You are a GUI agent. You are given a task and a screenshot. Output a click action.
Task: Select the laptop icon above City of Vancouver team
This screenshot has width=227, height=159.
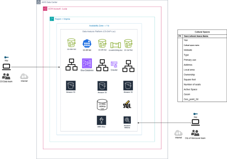(x=195, y=122)
